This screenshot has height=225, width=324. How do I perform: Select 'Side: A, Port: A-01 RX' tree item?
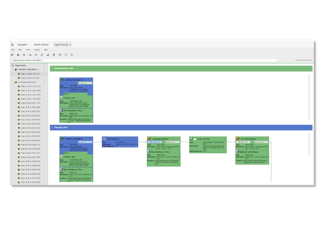(x=30, y=78)
